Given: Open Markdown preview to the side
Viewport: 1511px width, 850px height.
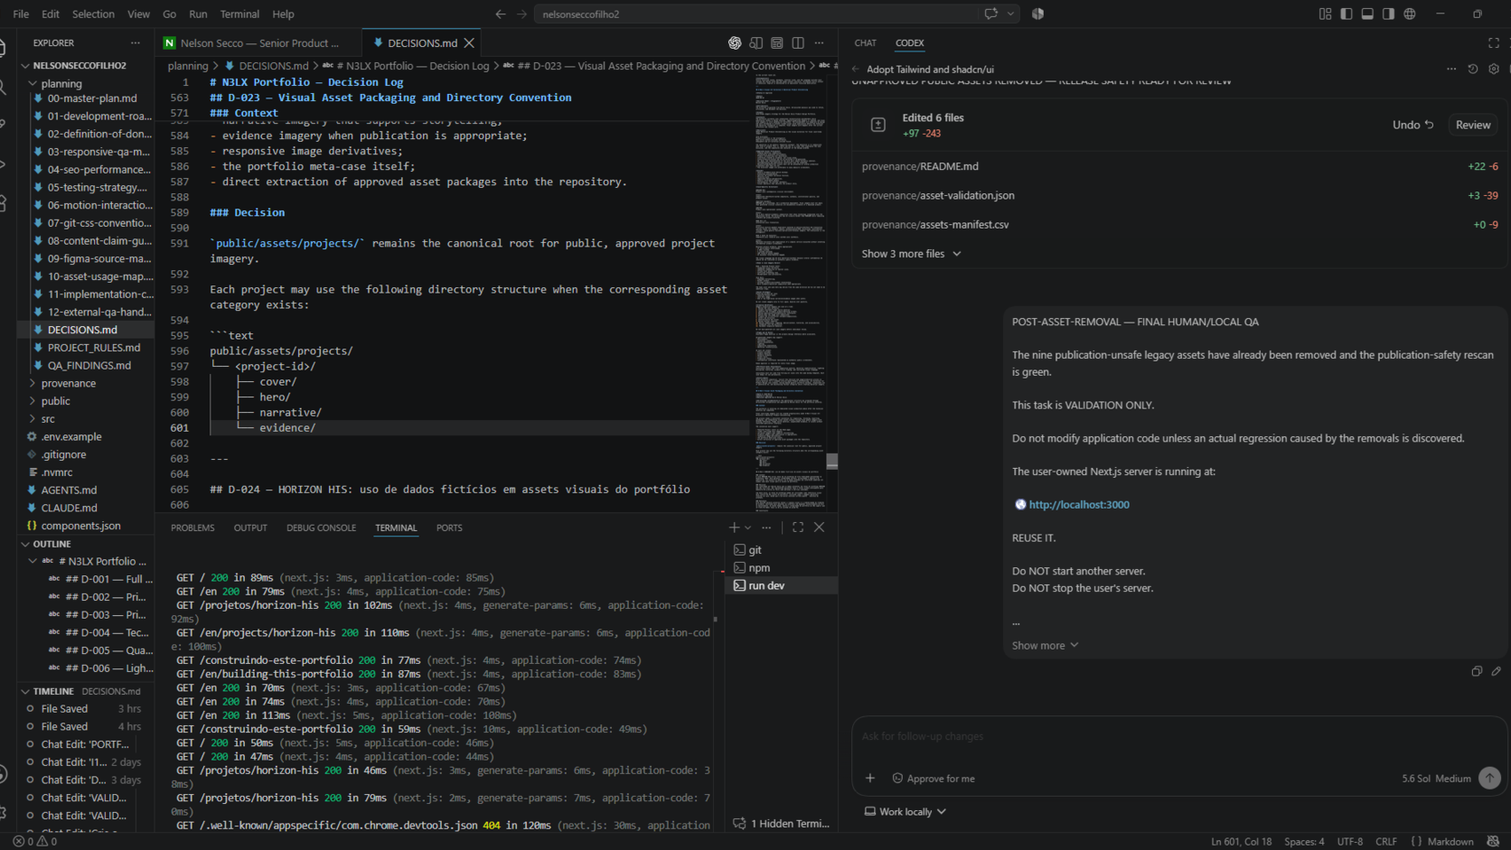Looking at the screenshot, I should 756,43.
